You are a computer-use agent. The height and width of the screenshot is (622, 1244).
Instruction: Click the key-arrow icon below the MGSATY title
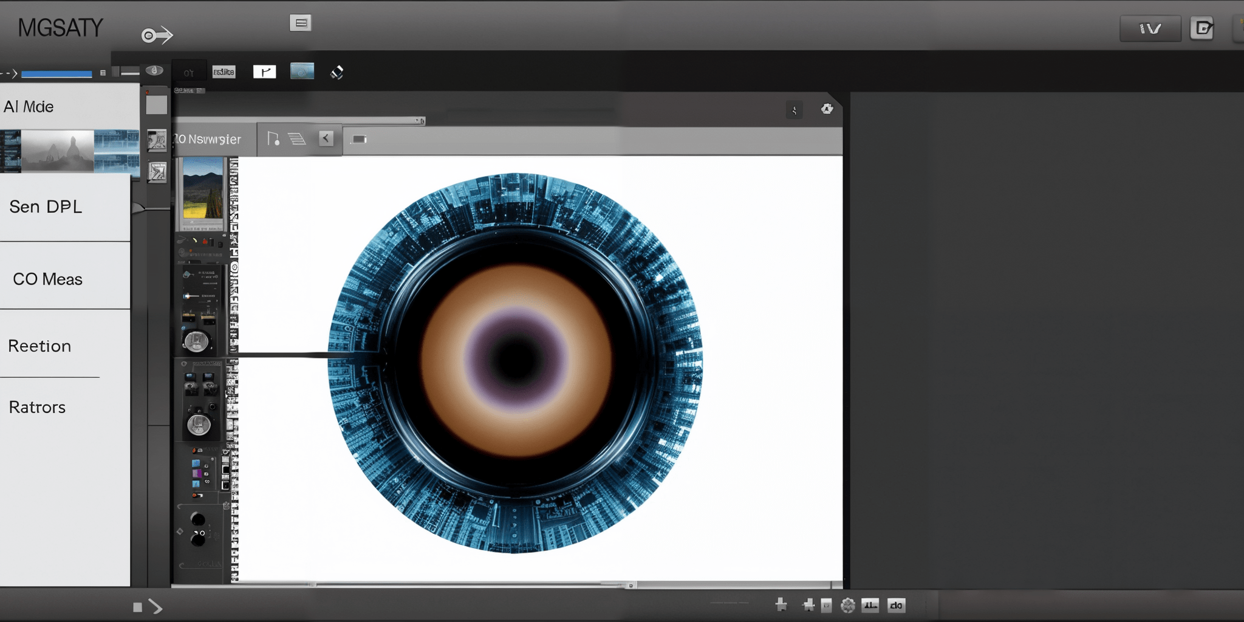tap(156, 35)
